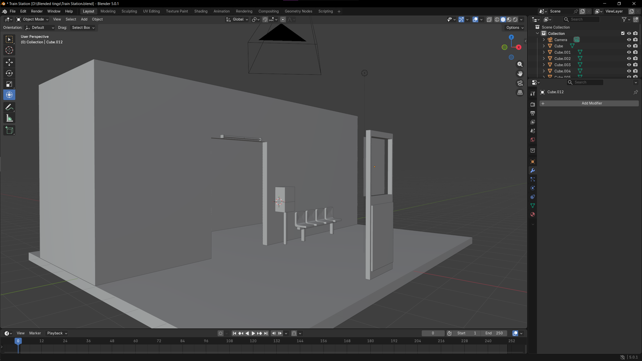This screenshot has width=642, height=361.
Task: Activate the Rotate tool
Action: pyautogui.click(x=9, y=73)
